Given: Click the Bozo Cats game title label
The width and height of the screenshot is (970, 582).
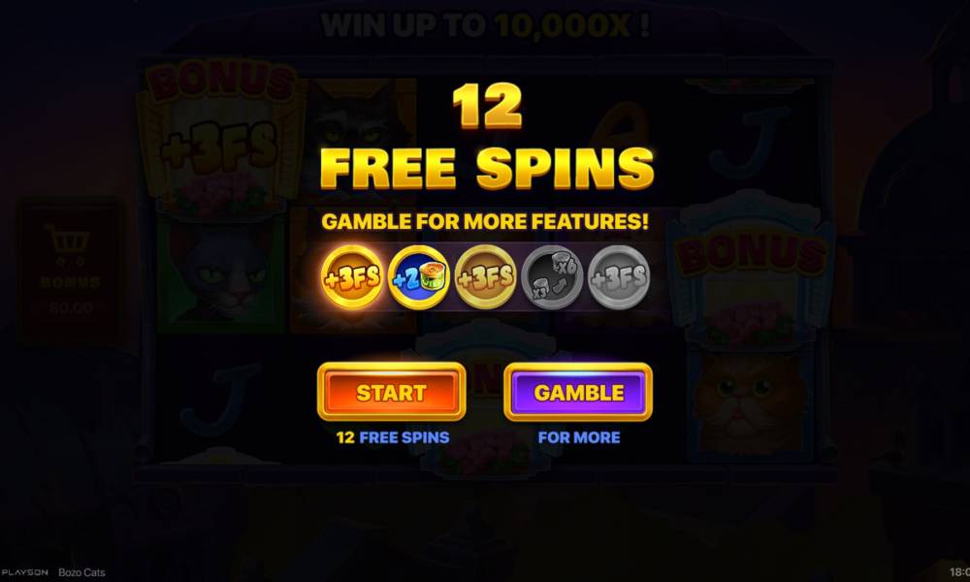Looking at the screenshot, I should (x=81, y=572).
